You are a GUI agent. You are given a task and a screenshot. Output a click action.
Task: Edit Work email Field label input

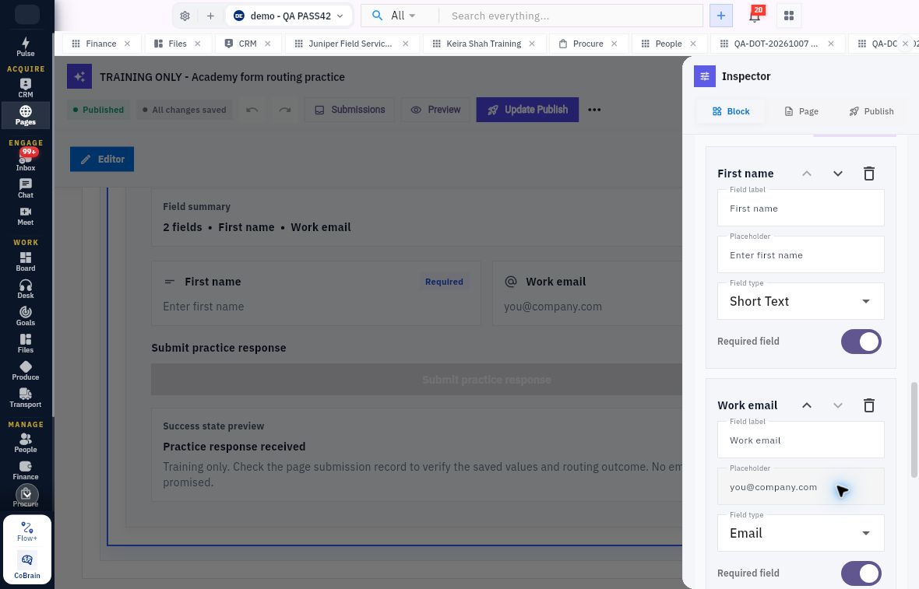point(801,440)
